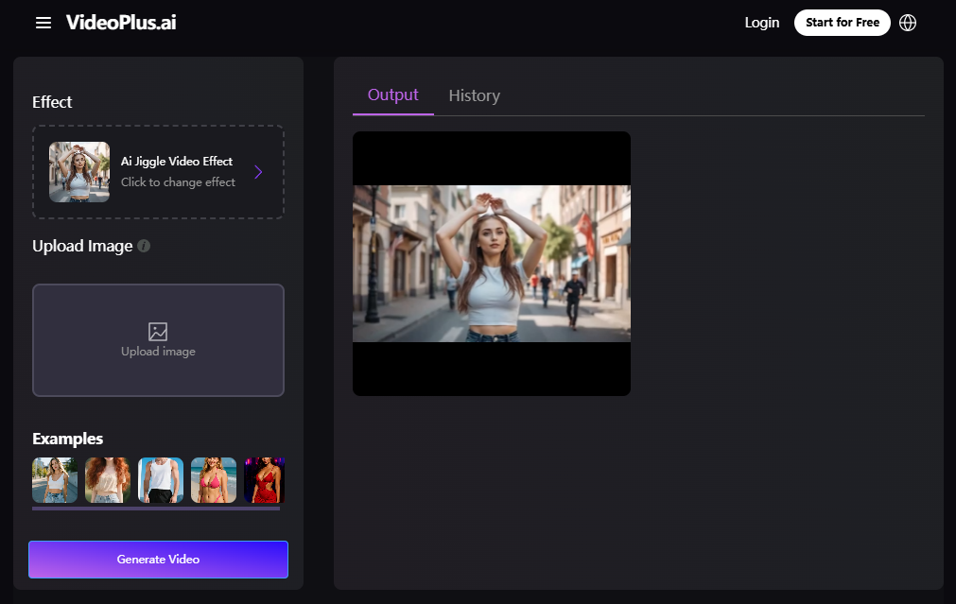Screen dimensions: 956x604
Task: Click the Examples horizontal scrollbar
Action: click(156, 509)
